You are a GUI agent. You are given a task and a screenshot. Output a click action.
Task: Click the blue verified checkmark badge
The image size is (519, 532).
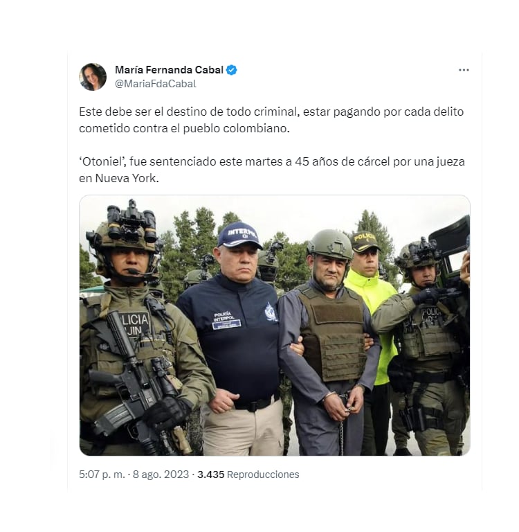tap(232, 70)
